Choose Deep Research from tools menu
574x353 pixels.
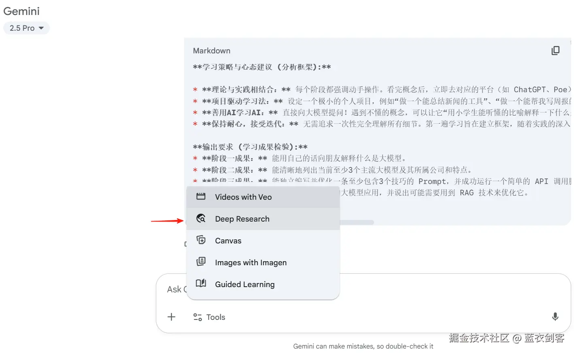263,219
